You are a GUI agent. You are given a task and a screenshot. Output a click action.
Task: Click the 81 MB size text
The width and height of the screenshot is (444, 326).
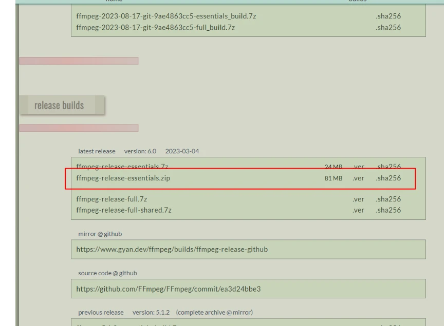pos(334,178)
